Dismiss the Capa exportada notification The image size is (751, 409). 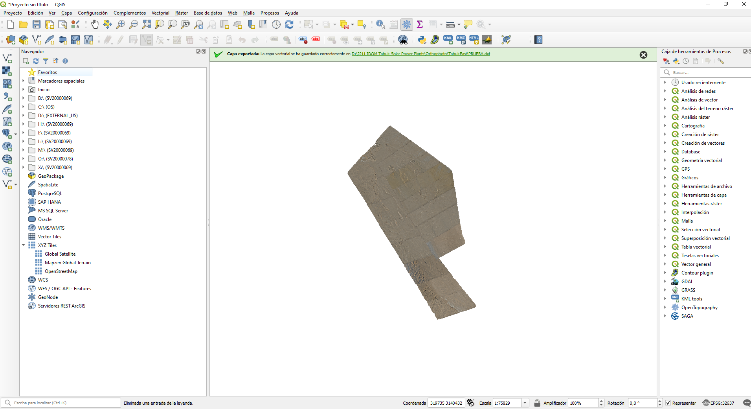click(643, 55)
